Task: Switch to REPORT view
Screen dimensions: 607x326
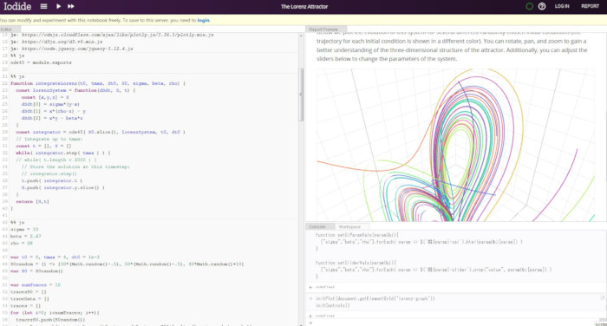Action: [590, 6]
